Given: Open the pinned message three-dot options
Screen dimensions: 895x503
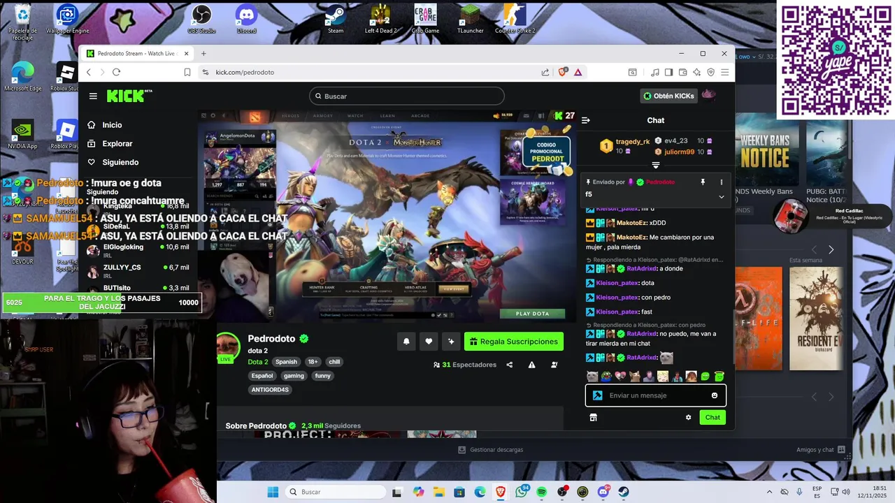Looking at the screenshot, I should [x=722, y=182].
